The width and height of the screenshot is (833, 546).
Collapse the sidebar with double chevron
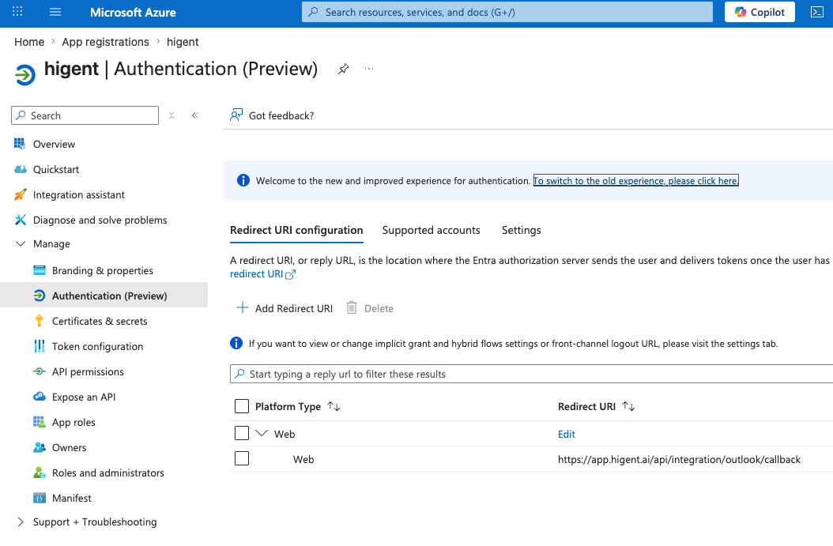tap(195, 115)
